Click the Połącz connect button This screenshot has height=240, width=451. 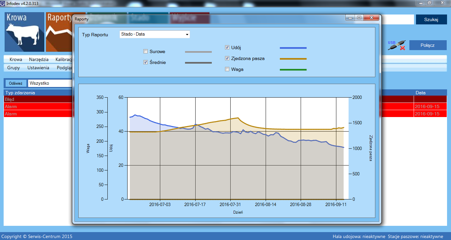(x=428, y=45)
